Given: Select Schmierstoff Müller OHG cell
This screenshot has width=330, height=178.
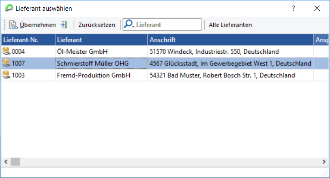Looking at the screenshot, I should (x=101, y=63).
